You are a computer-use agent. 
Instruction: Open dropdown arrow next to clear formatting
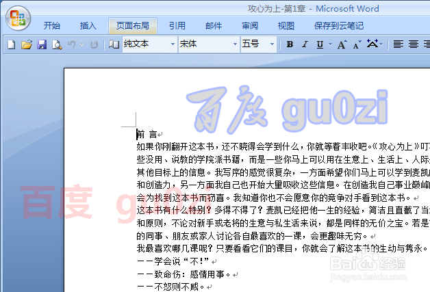tap(382, 44)
